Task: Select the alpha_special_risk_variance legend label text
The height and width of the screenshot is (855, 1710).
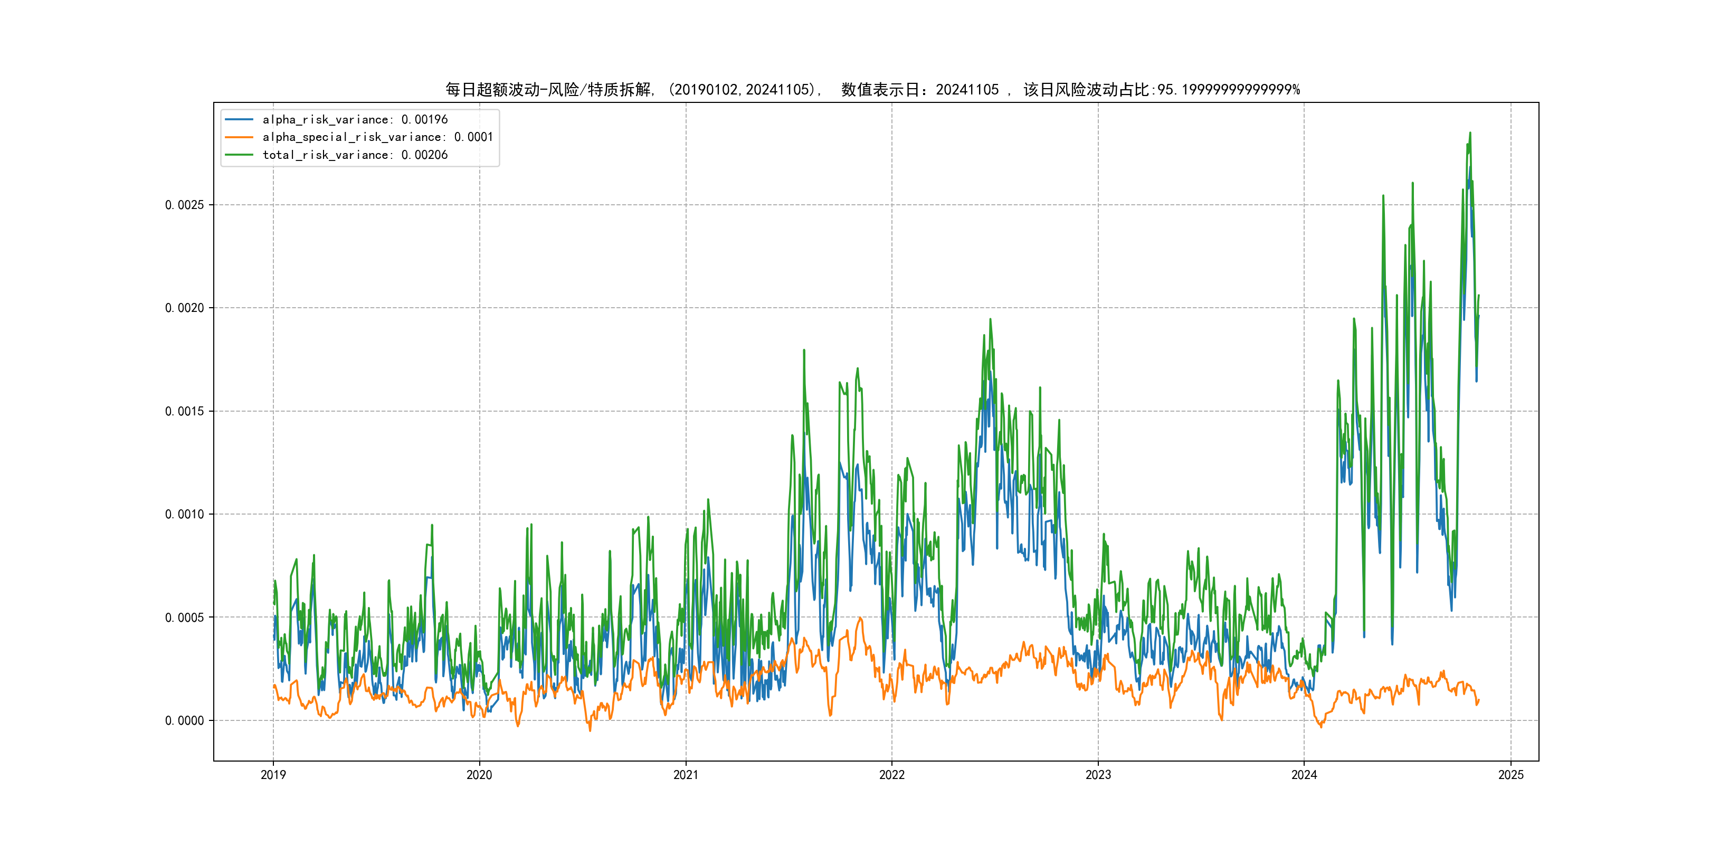Action: pyautogui.click(x=378, y=137)
